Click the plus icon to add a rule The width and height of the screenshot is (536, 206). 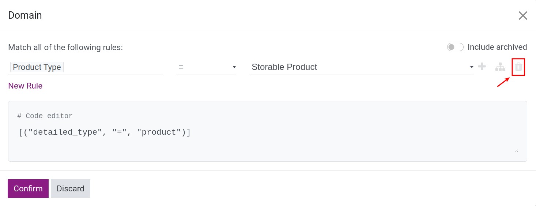482,67
